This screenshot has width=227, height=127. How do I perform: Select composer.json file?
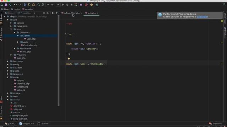click(19, 115)
